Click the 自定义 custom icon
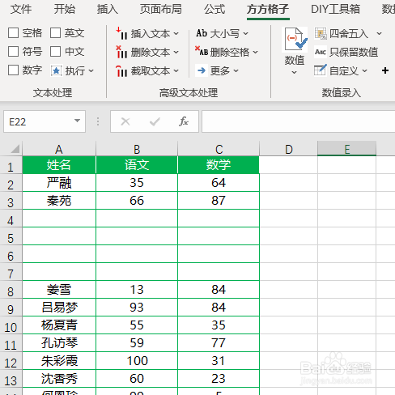The height and width of the screenshot is (395, 395). click(321, 70)
